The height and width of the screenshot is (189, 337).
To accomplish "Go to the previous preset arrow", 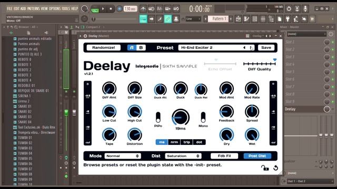I will (x=244, y=48).
